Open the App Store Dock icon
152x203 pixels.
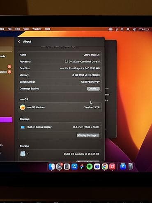pos(74,167)
